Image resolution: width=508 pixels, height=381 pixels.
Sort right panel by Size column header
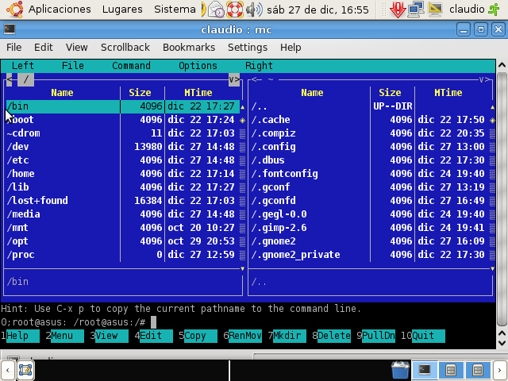pyautogui.click(x=390, y=93)
